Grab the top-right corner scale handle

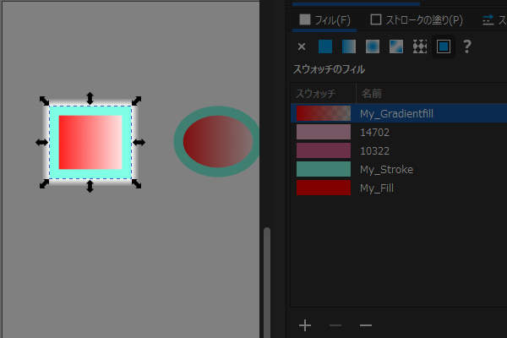[x=136, y=101]
